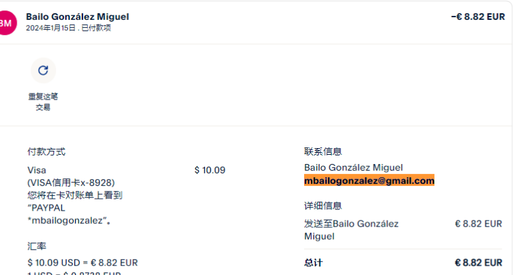Click the 联系信息 section heading
Viewport: 515px width, 275px height.
[323, 152]
